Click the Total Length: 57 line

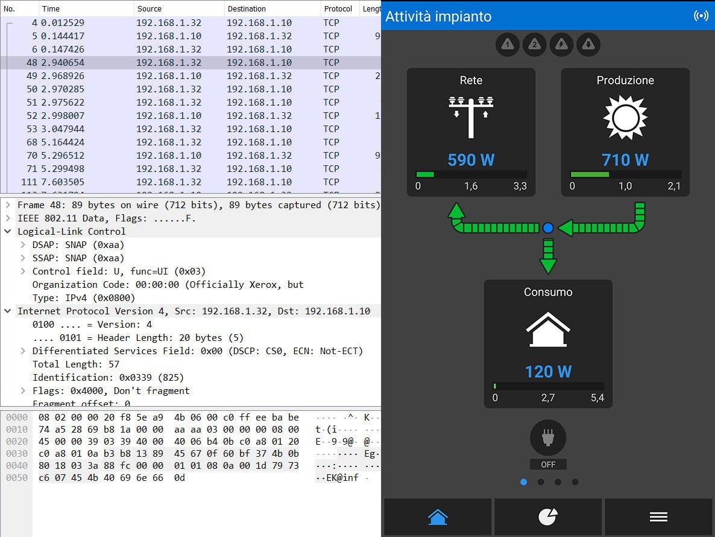[x=76, y=364]
